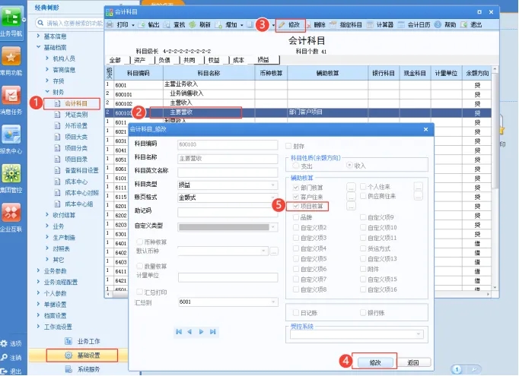The image size is (519, 376).
Task: Open the 消息任务 mail icon
Action: point(11,95)
